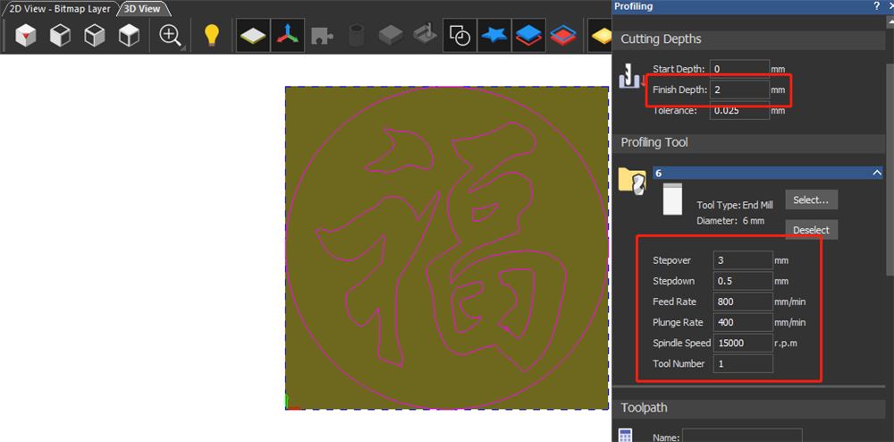Click the help question mark in Profiling panel
Image resolution: width=894 pixels, height=442 pixels.
pyautogui.click(x=875, y=6)
